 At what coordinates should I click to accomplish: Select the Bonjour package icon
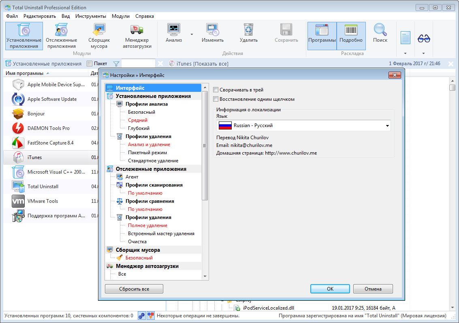pyautogui.click(x=18, y=113)
